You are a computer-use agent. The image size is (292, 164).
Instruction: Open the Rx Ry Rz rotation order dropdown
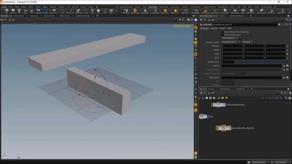point(249,42)
